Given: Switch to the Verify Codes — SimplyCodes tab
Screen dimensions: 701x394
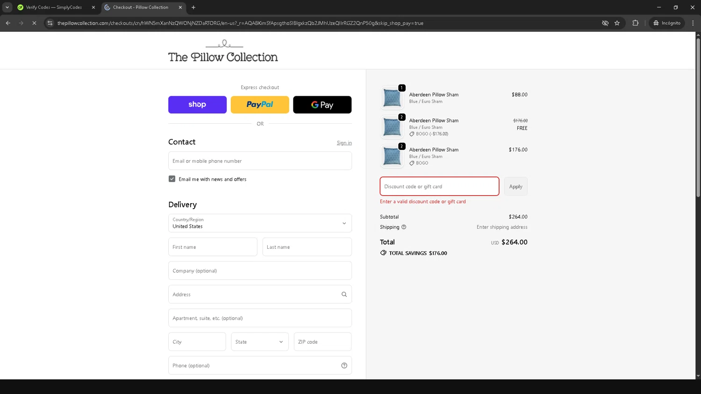Looking at the screenshot, I should point(54,7).
